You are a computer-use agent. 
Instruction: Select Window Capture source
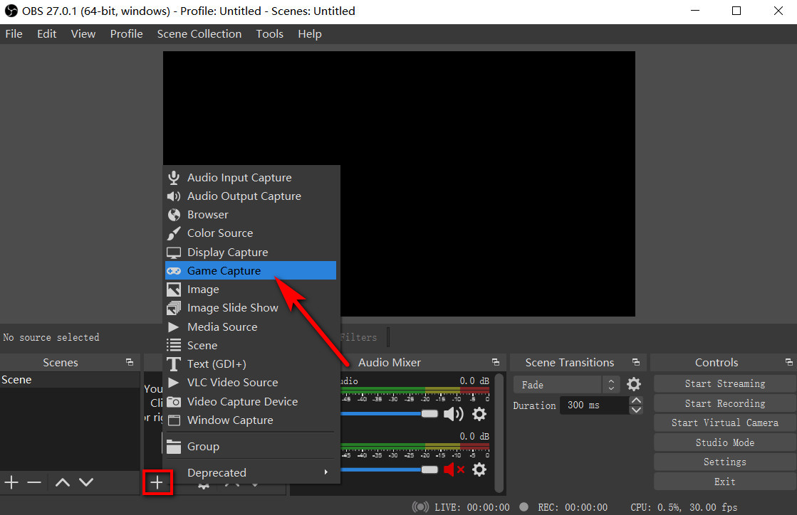click(251, 420)
